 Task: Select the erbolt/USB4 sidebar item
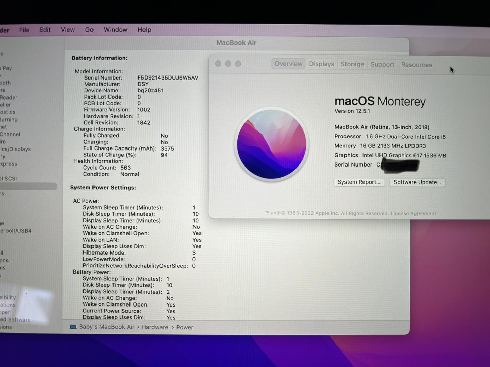pos(16,231)
